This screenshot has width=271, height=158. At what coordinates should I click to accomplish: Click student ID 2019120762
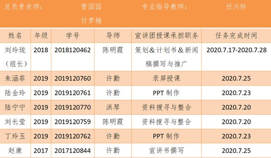[73, 136]
